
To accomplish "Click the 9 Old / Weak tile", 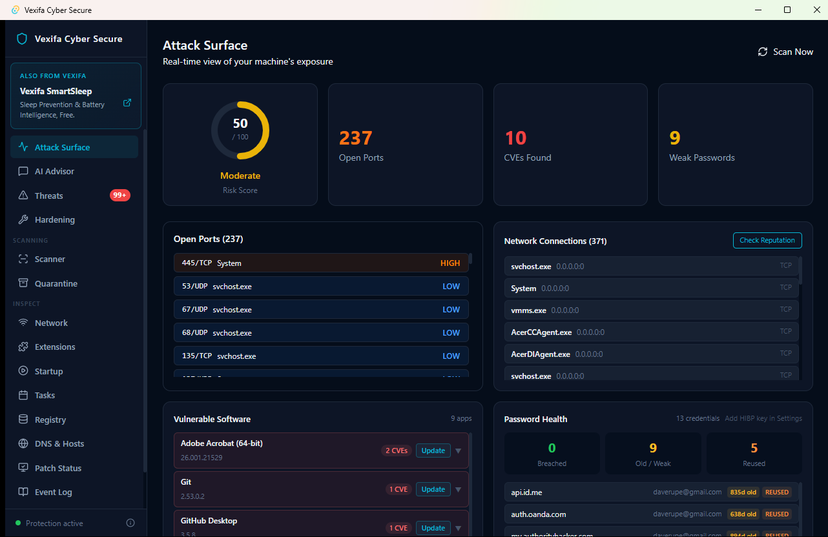I will [x=653, y=453].
